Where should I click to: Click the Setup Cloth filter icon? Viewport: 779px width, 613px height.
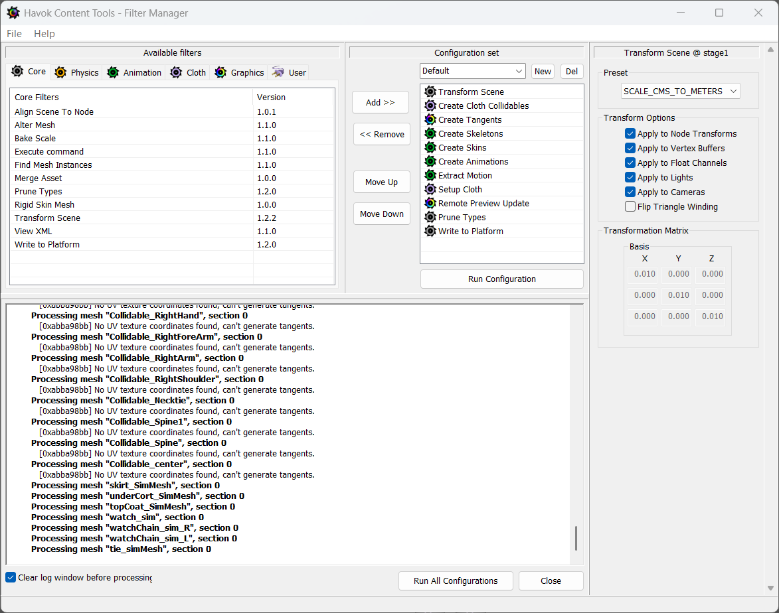coord(430,189)
